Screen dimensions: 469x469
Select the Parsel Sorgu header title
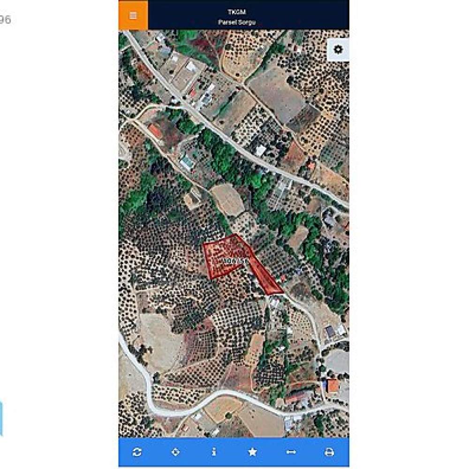[x=236, y=22]
